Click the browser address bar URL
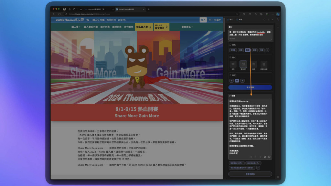Image resolution: width=331 pixels, height=186 pixels. pos(90,14)
